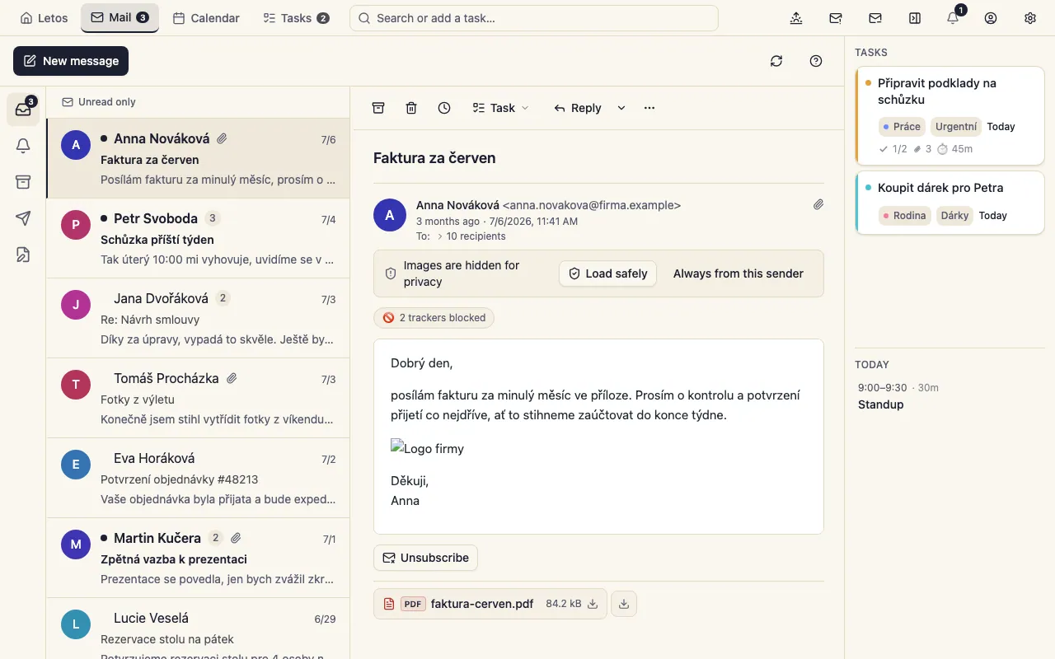This screenshot has height=659, width=1055.
Task: Open the Sent folder paper-plane icon
Action: [23, 218]
